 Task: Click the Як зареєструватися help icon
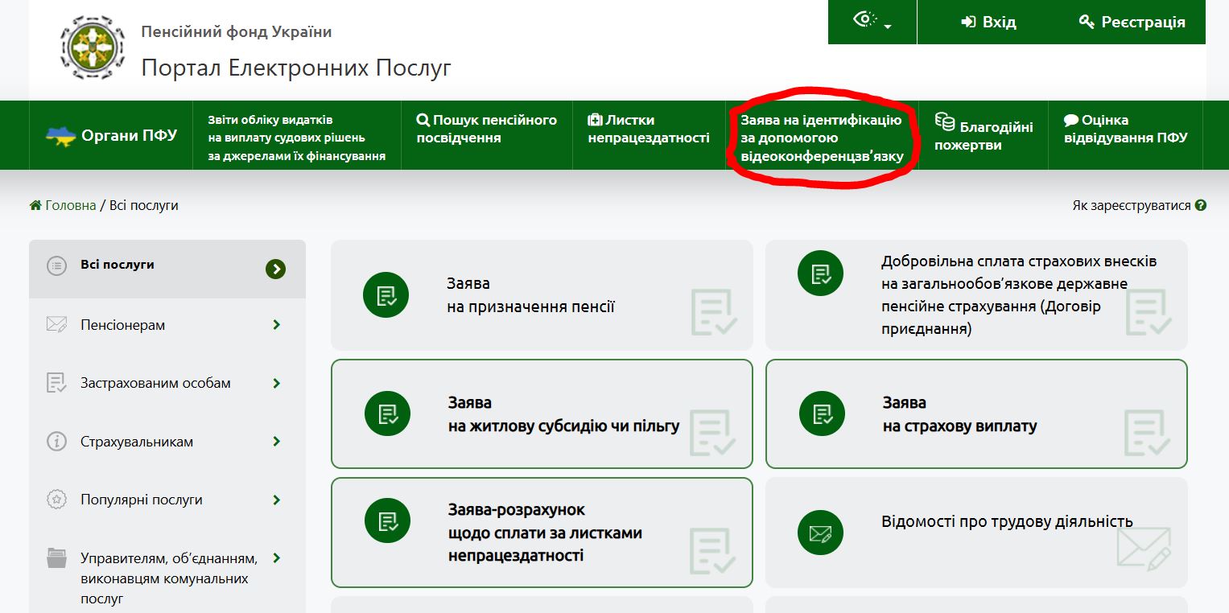[x=1200, y=206]
